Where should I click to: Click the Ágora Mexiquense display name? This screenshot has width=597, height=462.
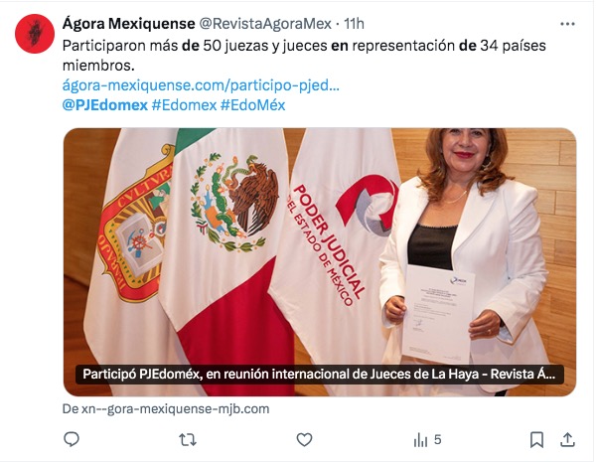pos(129,24)
